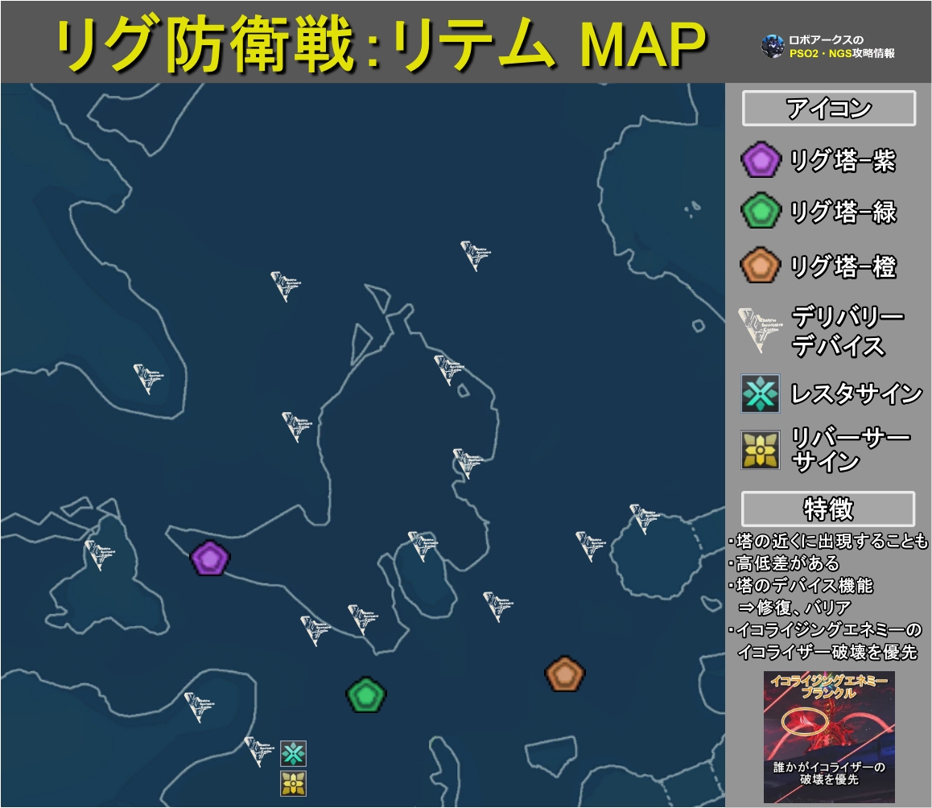Click the Reverser Sign icon on the map
Screen dimensions: 932x808
pyautogui.click(x=293, y=784)
